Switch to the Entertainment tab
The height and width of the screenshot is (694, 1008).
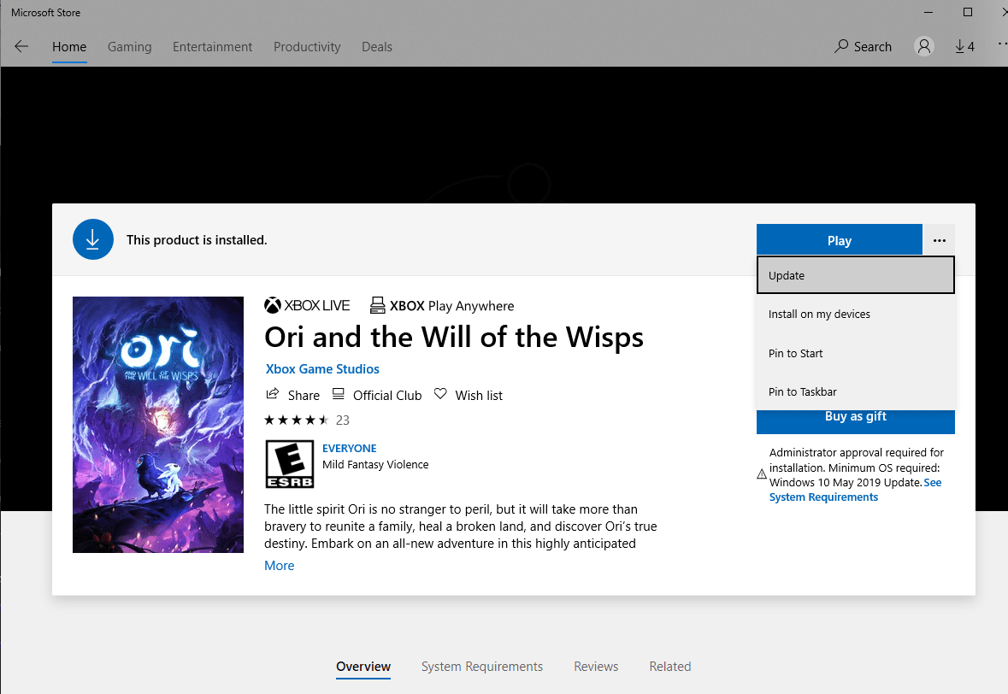(212, 47)
